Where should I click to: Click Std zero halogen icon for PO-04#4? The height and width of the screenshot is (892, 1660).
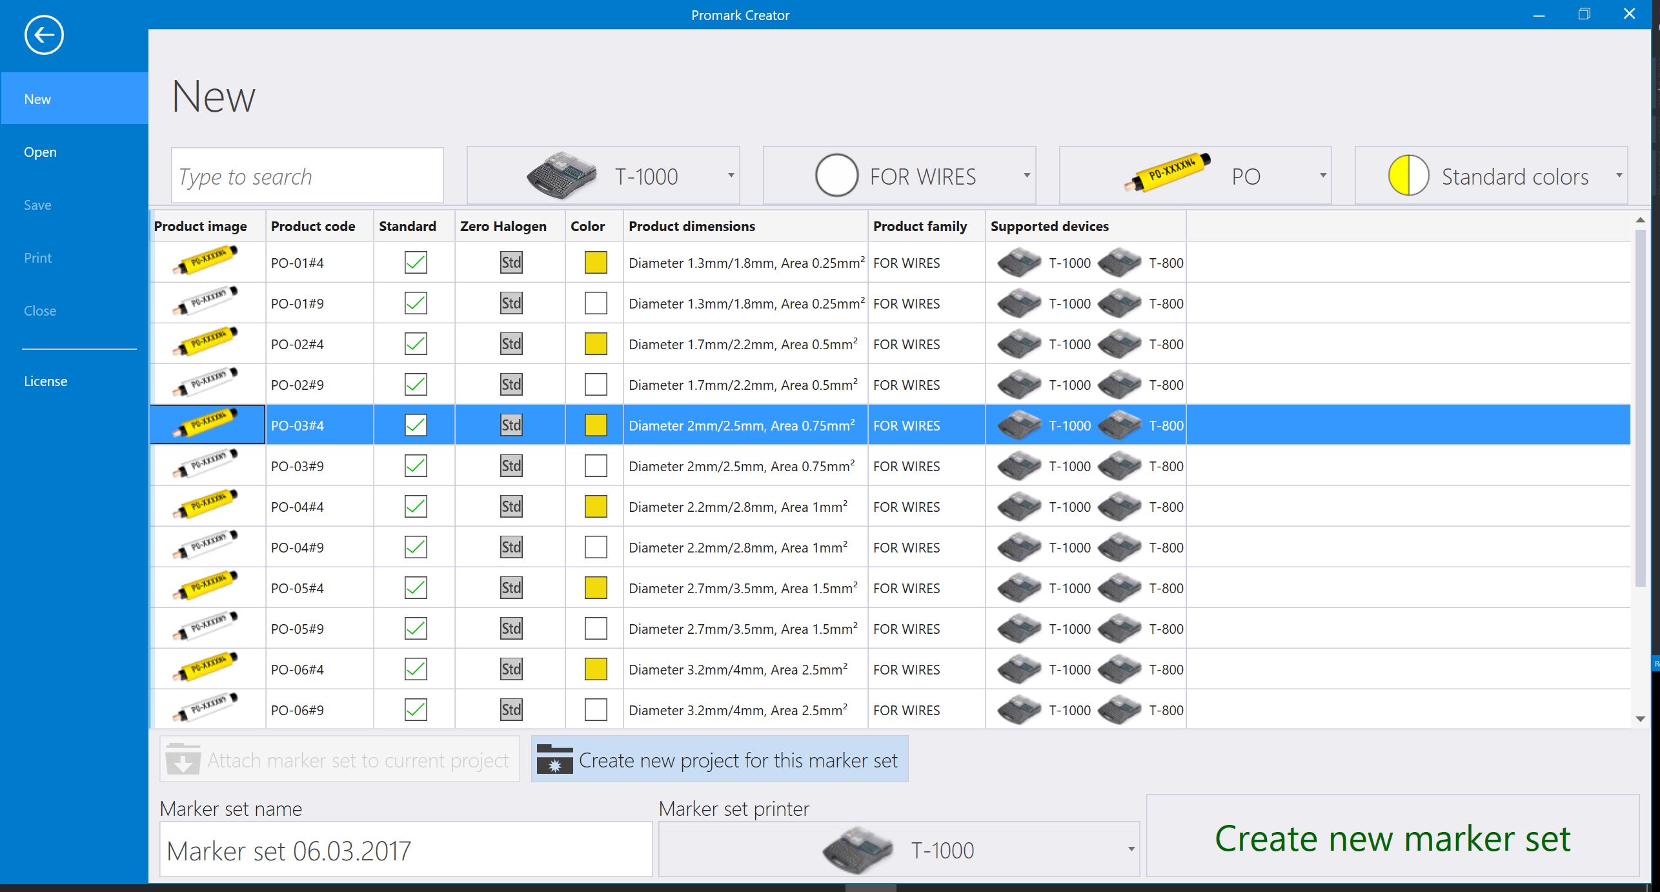click(511, 507)
